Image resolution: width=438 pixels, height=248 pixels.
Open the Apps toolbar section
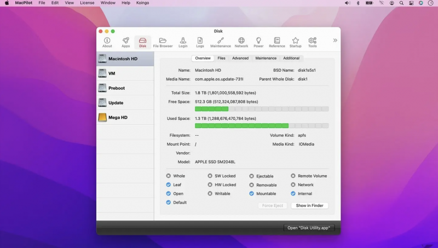126,43
